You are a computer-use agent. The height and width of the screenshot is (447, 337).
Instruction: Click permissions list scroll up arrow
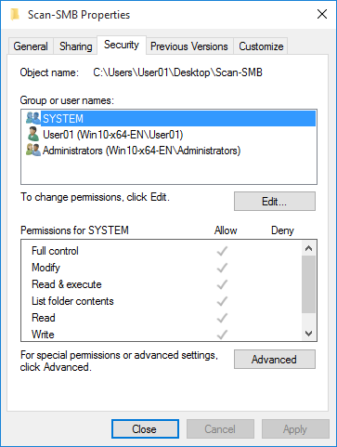click(x=308, y=248)
